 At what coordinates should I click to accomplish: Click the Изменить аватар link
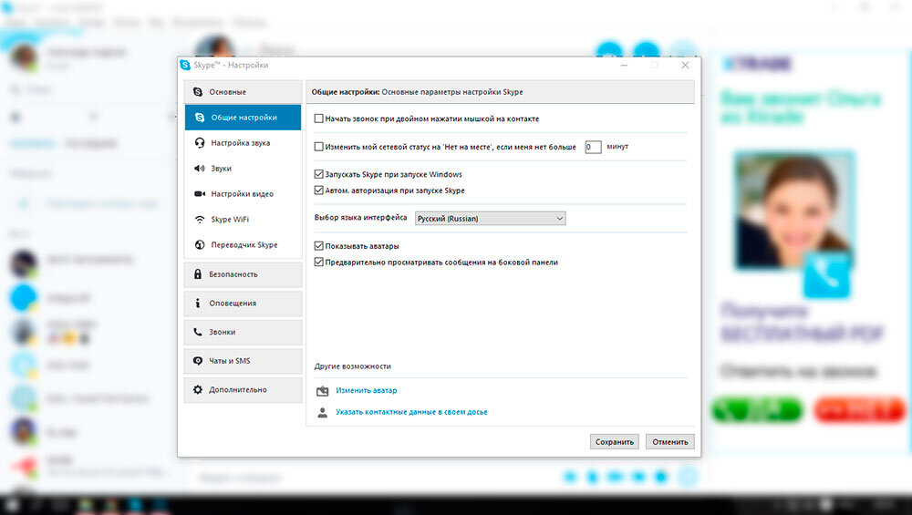tap(367, 391)
